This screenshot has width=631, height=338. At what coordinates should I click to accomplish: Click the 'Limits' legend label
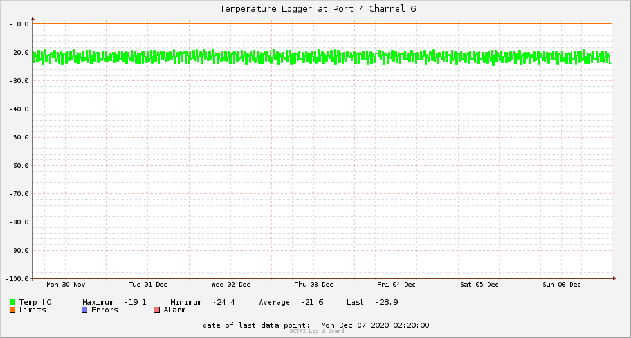pos(33,310)
